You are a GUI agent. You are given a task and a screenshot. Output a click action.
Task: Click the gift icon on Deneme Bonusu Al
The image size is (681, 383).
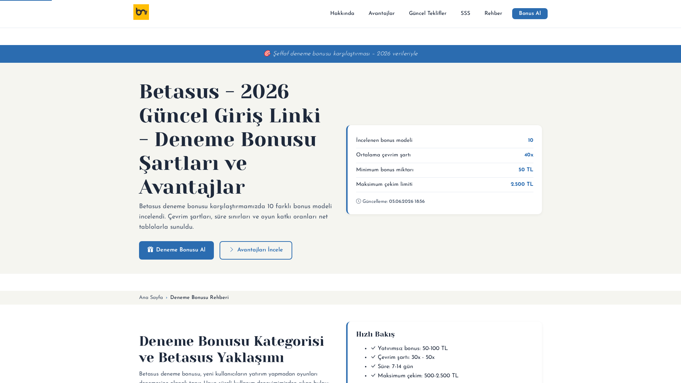point(150,250)
